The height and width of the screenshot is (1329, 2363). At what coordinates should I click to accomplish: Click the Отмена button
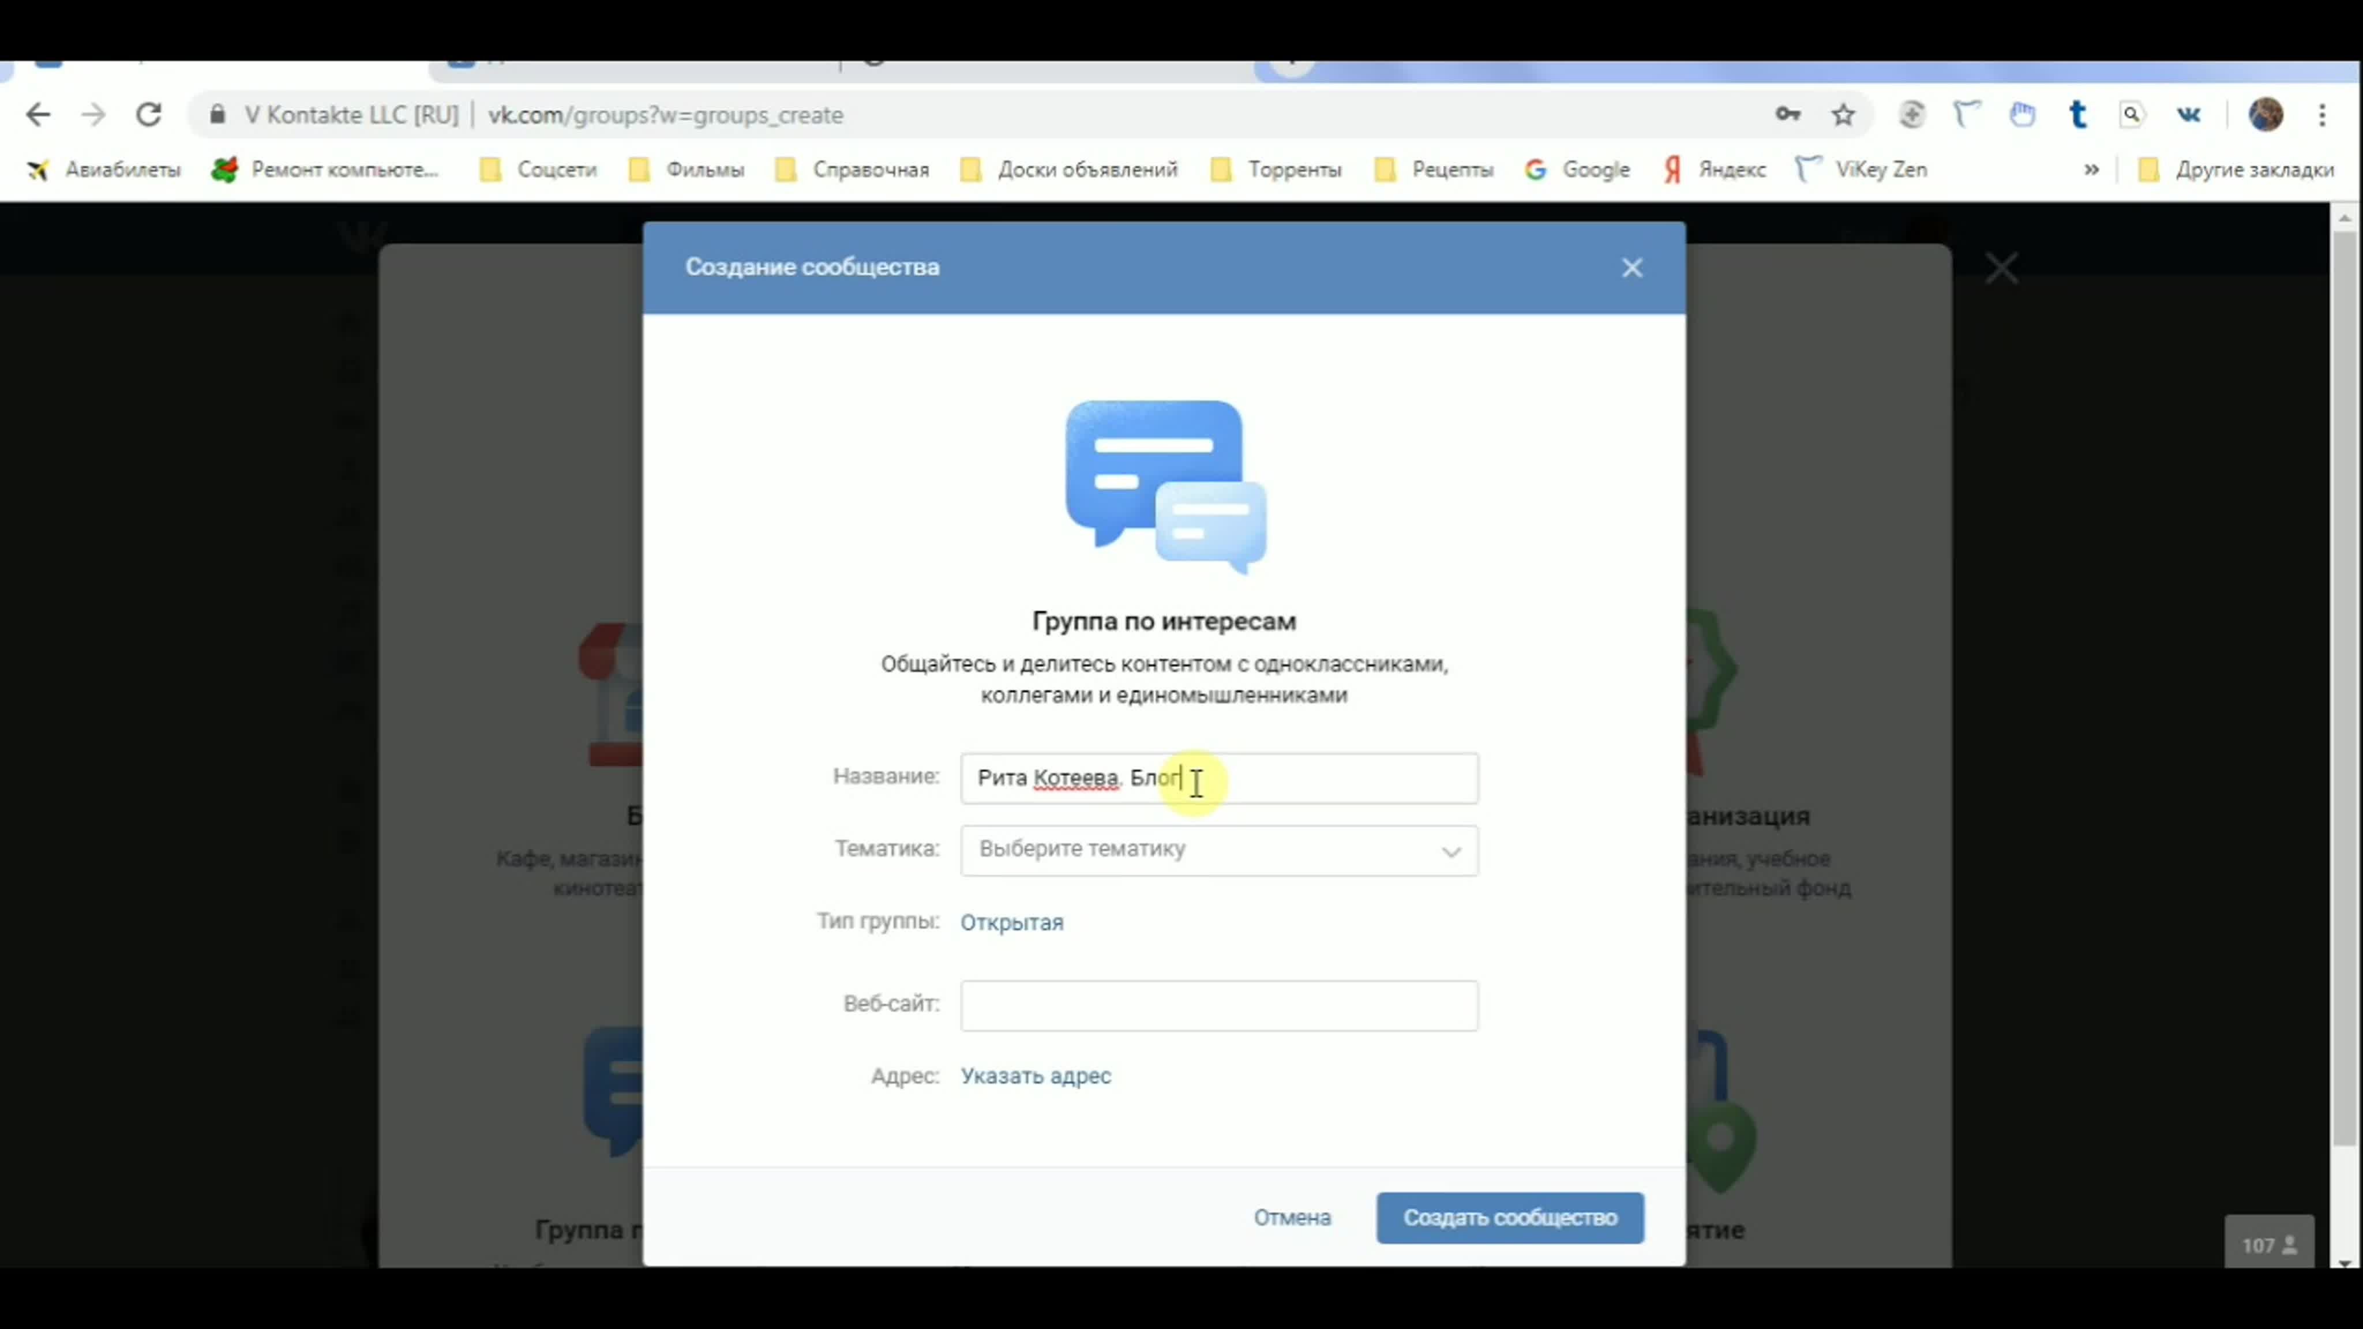point(1292,1218)
